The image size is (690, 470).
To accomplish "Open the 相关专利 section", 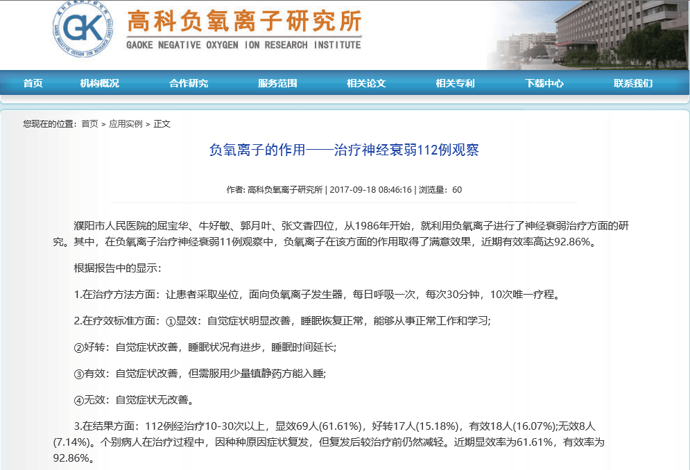I will click(454, 82).
